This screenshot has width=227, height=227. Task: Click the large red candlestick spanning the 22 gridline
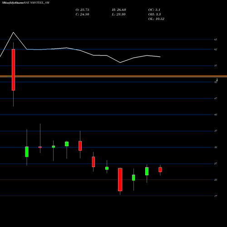coord(120,179)
